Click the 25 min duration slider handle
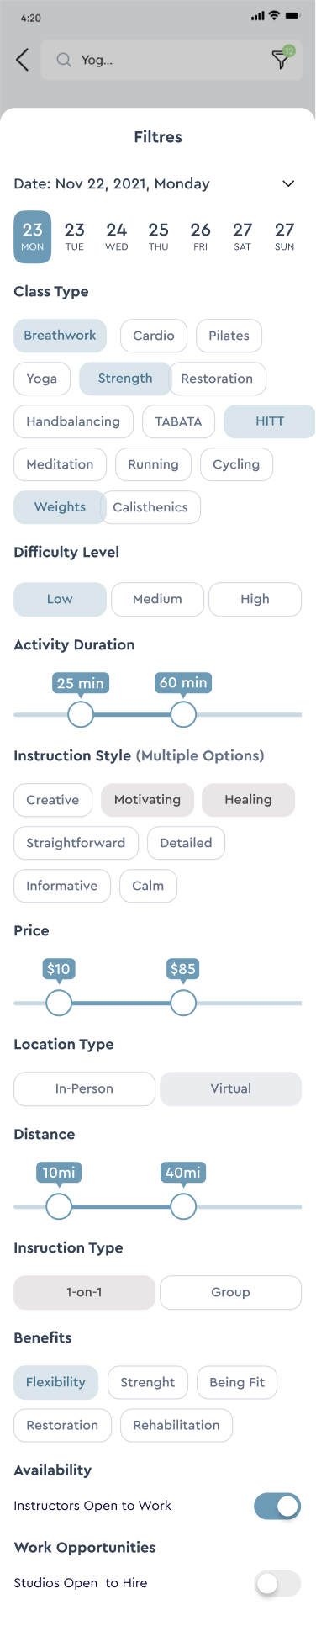Screen dimensions: 316x1642 pos(81,715)
